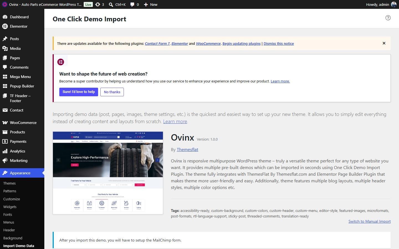Click the No thanks button
This screenshot has height=249, width=399.
click(x=112, y=92)
